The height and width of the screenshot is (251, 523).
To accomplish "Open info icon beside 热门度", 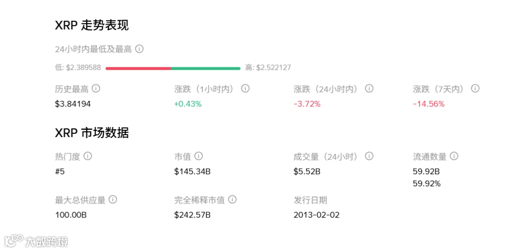I will (88, 156).
